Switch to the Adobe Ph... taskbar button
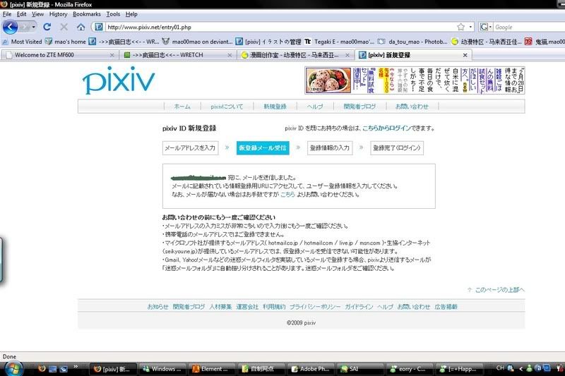 click(x=310, y=369)
